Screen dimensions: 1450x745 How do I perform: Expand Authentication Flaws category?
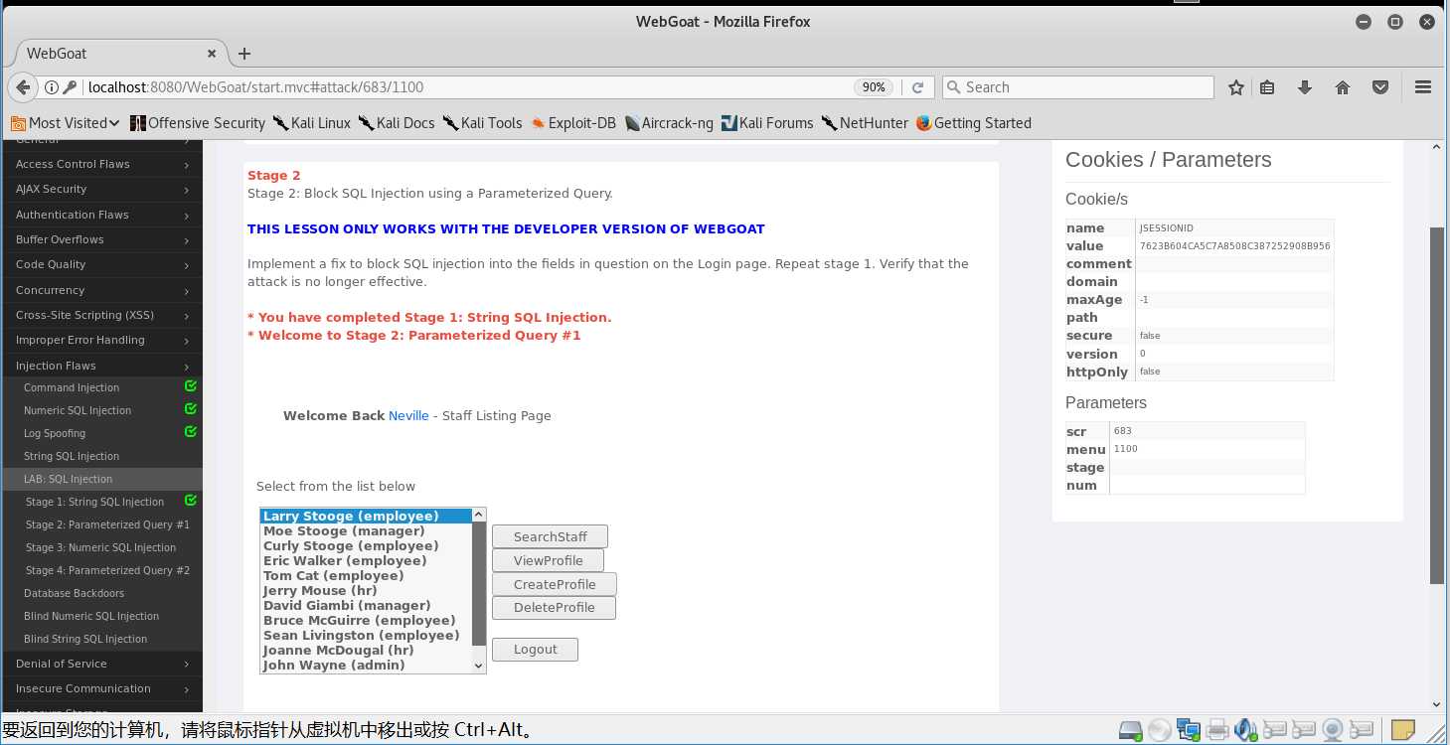tap(101, 215)
